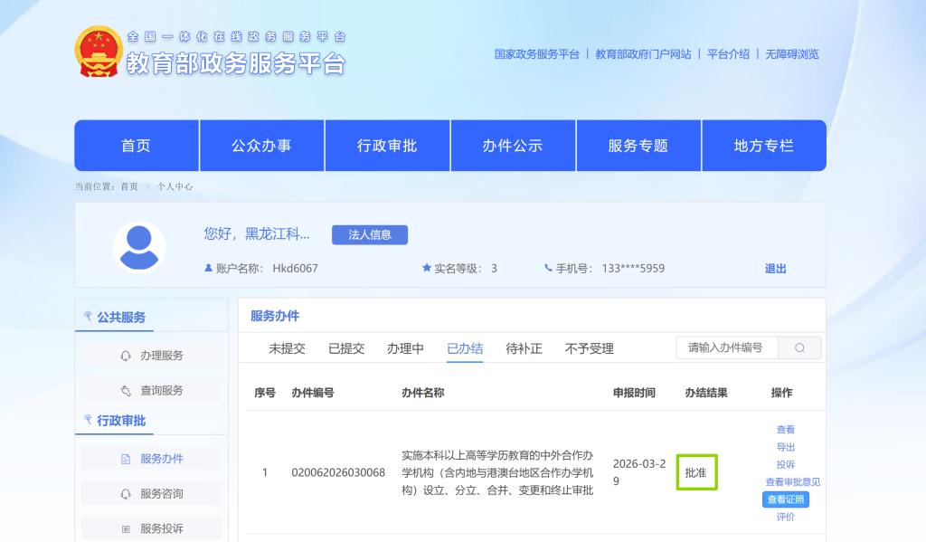Switch to the 办理中 tab
Screen dimensions: 926x542
pyautogui.click(x=405, y=348)
